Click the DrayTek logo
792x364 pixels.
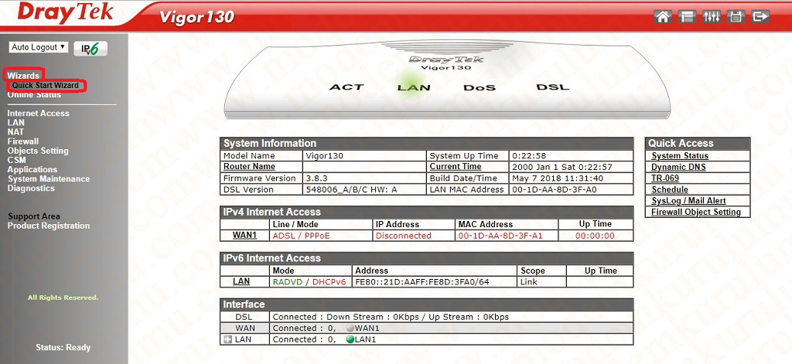click(66, 12)
